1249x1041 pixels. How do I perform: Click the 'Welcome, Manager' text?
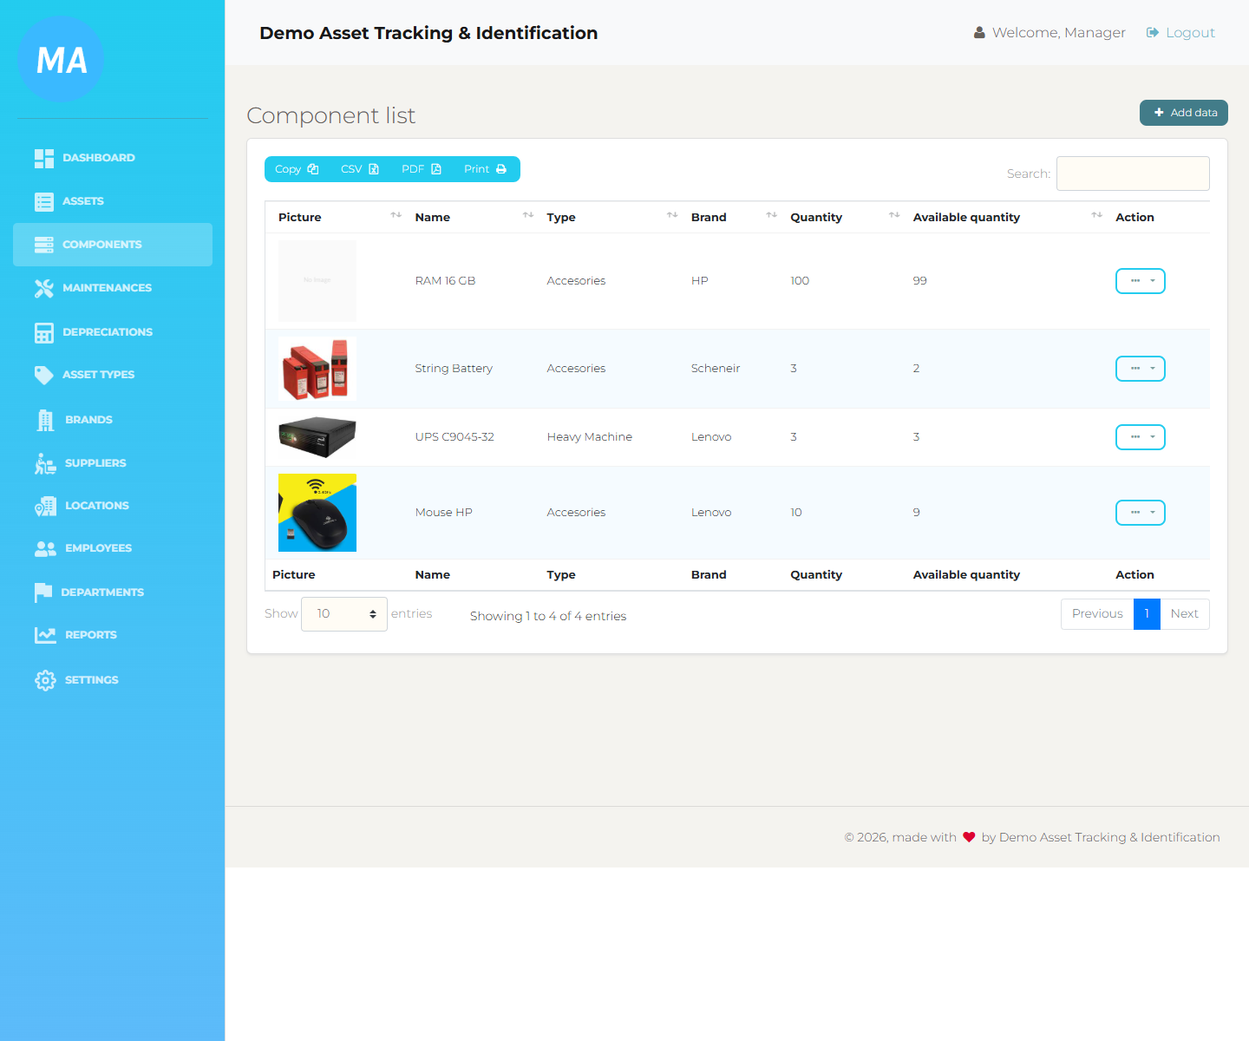[1059, 33]
